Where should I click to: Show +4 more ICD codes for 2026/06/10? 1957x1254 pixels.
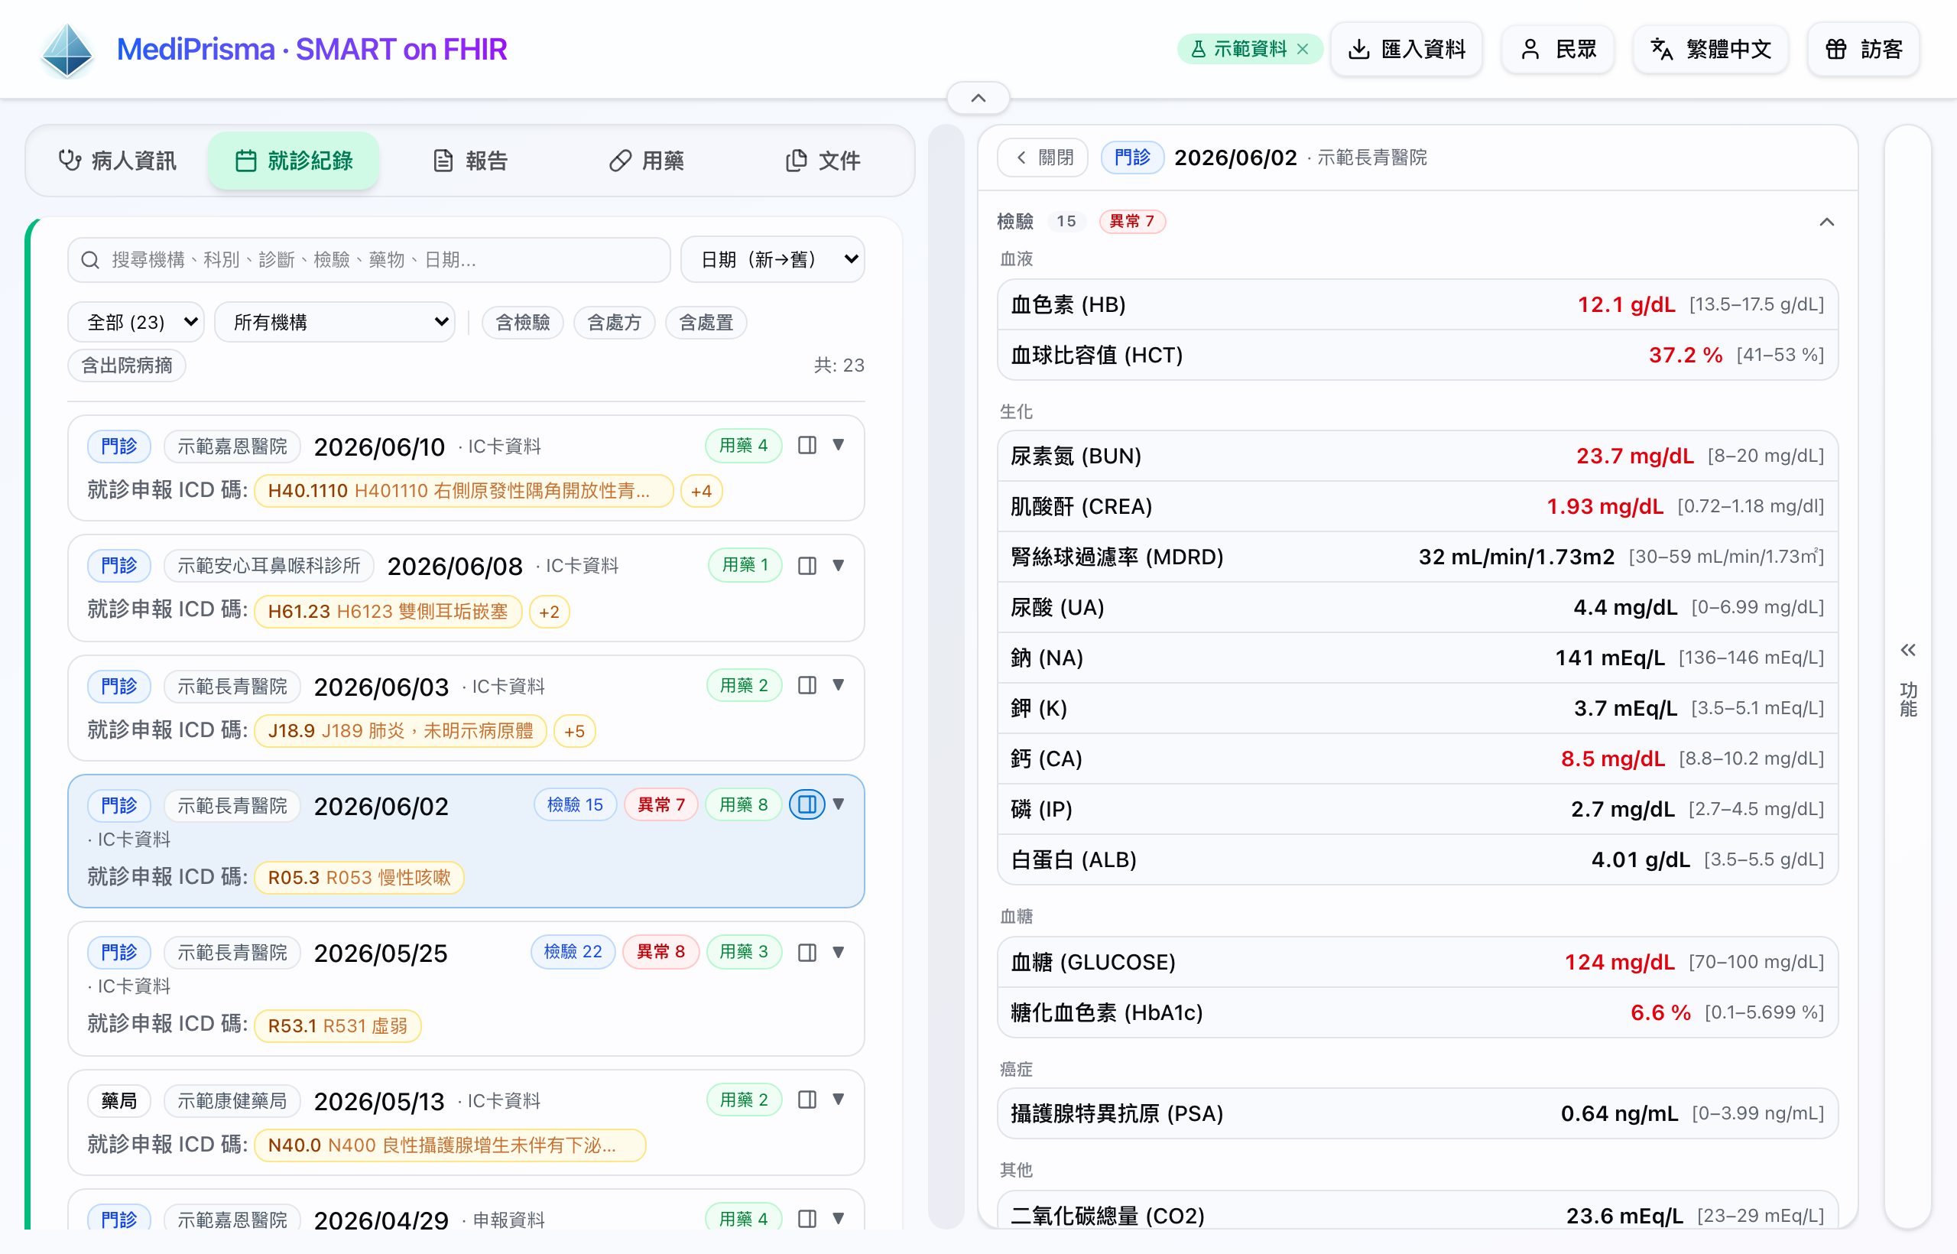click(701, 491)
